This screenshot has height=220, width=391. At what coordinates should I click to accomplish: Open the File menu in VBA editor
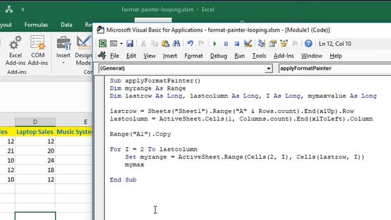pyautogui.click(x=114, y=56)
